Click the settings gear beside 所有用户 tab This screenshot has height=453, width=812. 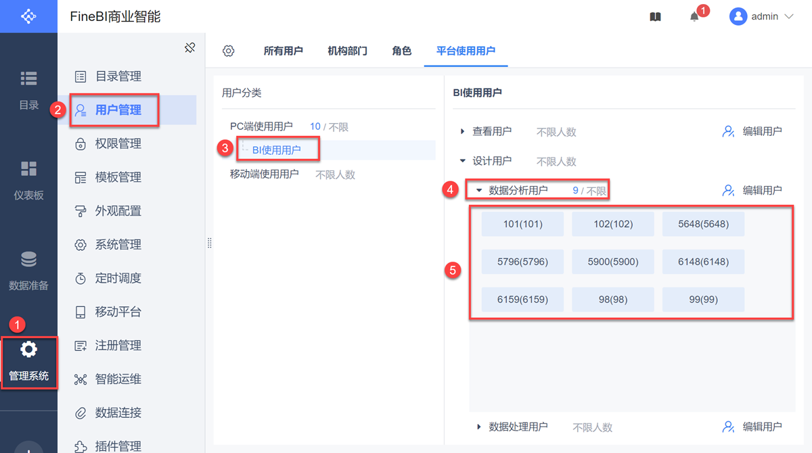point(229,51)
